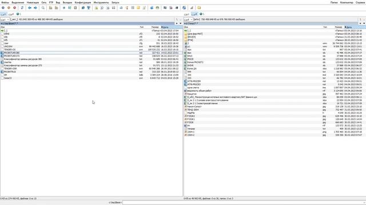Click the right panel network globe drive icon
366x205 pixels.
pos(201,14)
